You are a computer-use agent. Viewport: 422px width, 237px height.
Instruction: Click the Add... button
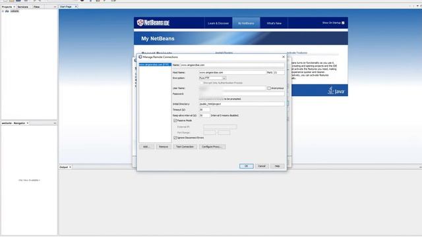click(x=146, y=147)
